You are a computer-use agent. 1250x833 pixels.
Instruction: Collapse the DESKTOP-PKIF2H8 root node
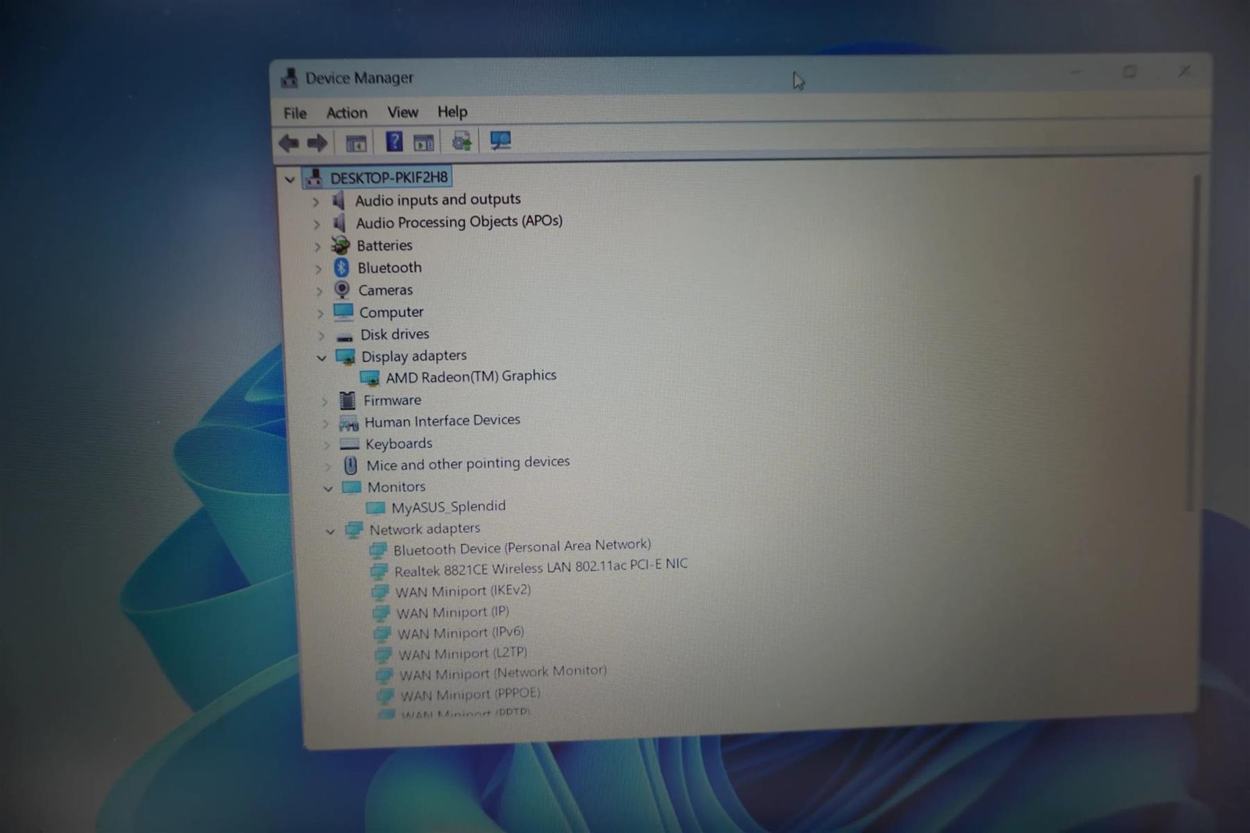(x=290, y=180)
